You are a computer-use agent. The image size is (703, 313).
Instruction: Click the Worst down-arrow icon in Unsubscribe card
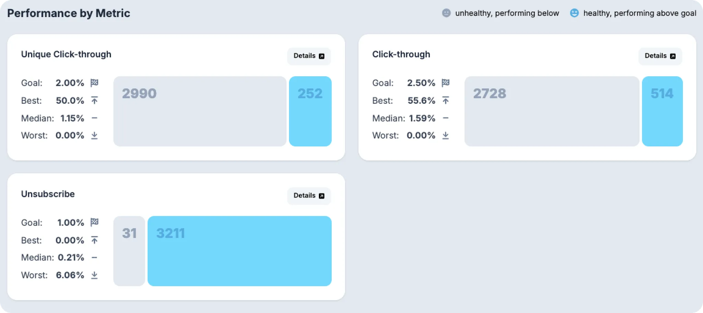click(94, 275)
